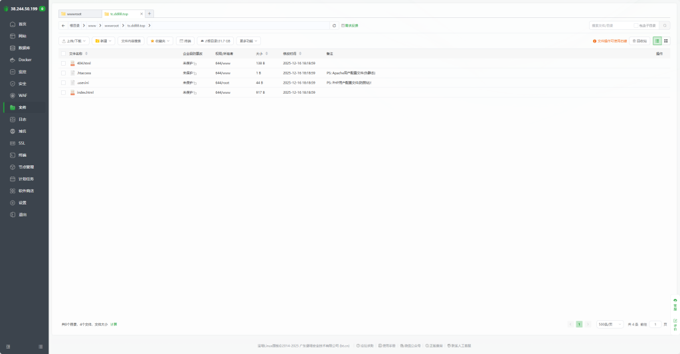Viewport: 680px width, 354px height.
Task: Click www breadcrumb segment
Action: [92, 26]
